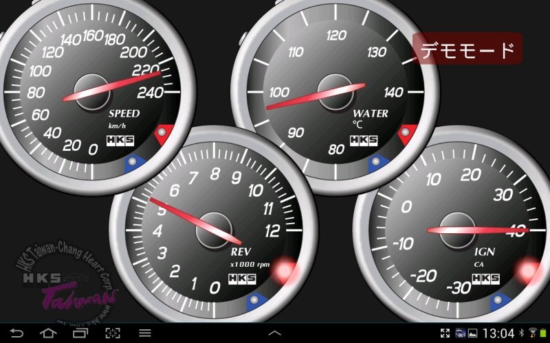This screenshot has width=550, height=343.
Task: Tap the glowing red warning light on REV gauge
Action: pos(285,271)
